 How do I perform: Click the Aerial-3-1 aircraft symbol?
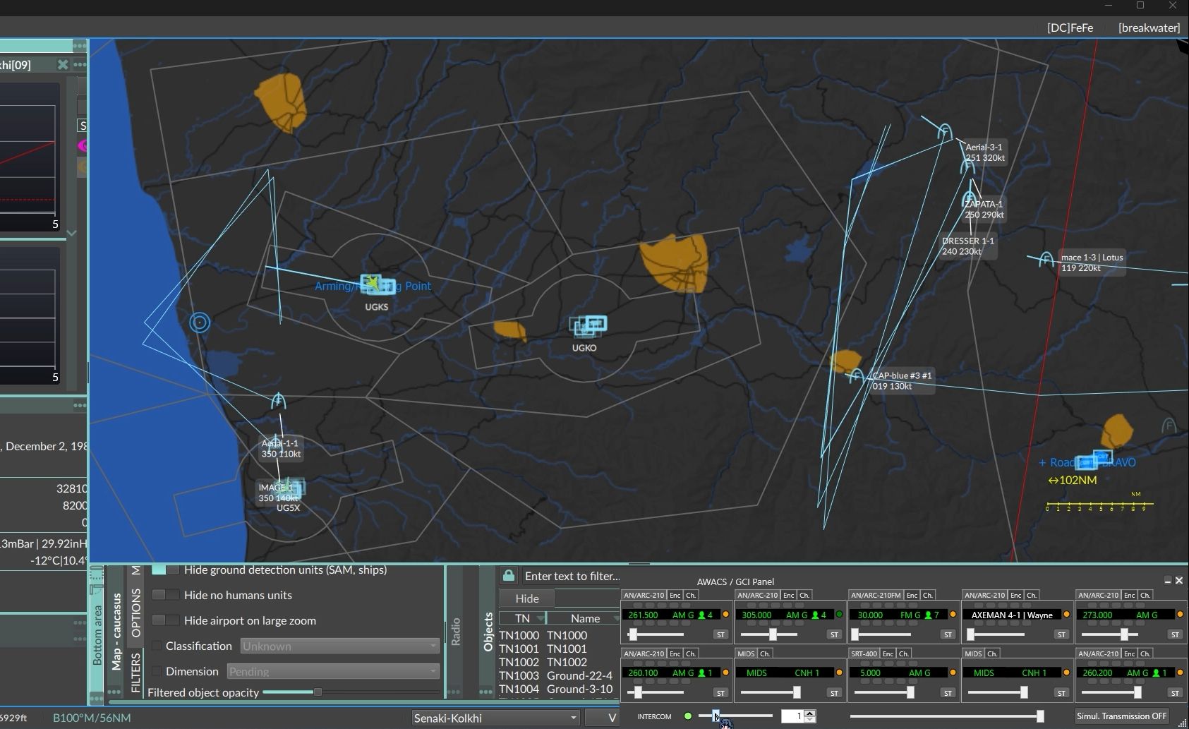tap(945, 131)
